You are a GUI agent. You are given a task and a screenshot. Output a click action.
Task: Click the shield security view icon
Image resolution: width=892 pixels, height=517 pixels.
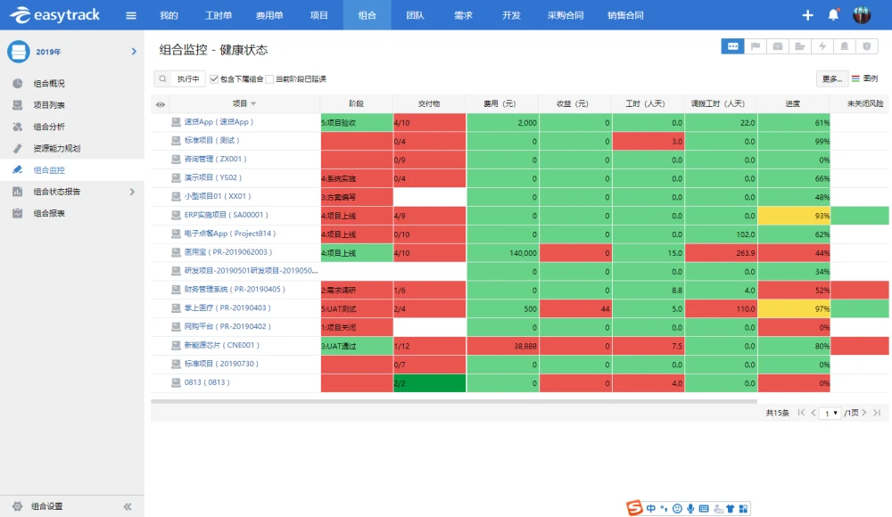click(x=865, y=46)
